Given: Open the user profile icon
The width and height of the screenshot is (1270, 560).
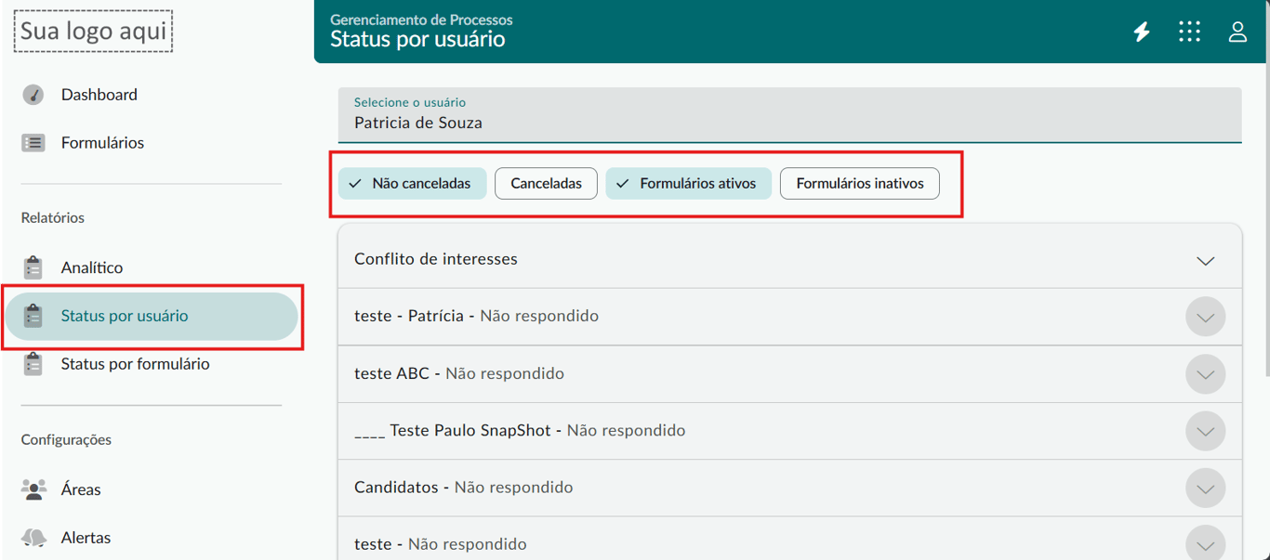Looking at the screenshot, I should tap(1237, 32).
